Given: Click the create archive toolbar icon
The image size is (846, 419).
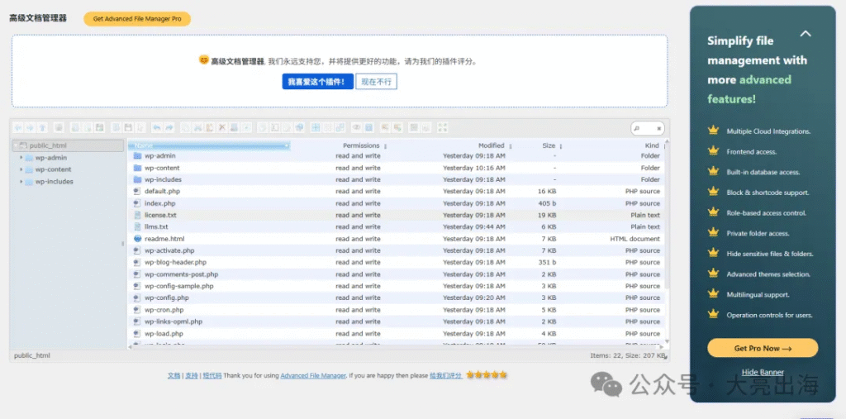Looking at the screenshot, I should (397, 128).
